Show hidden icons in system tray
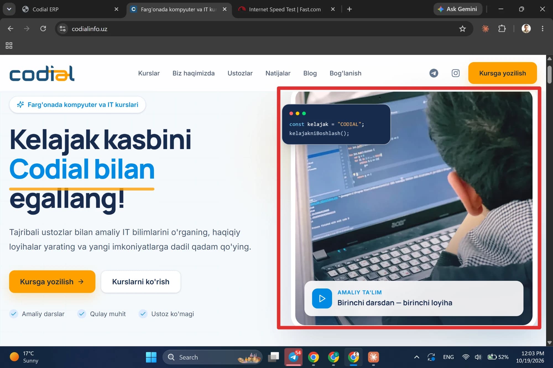Viewport: 553px width, 368px height. coord(417,357)
